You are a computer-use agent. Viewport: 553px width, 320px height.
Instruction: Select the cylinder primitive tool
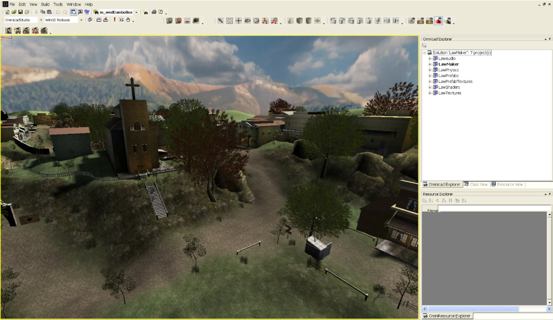coord(308,20)
